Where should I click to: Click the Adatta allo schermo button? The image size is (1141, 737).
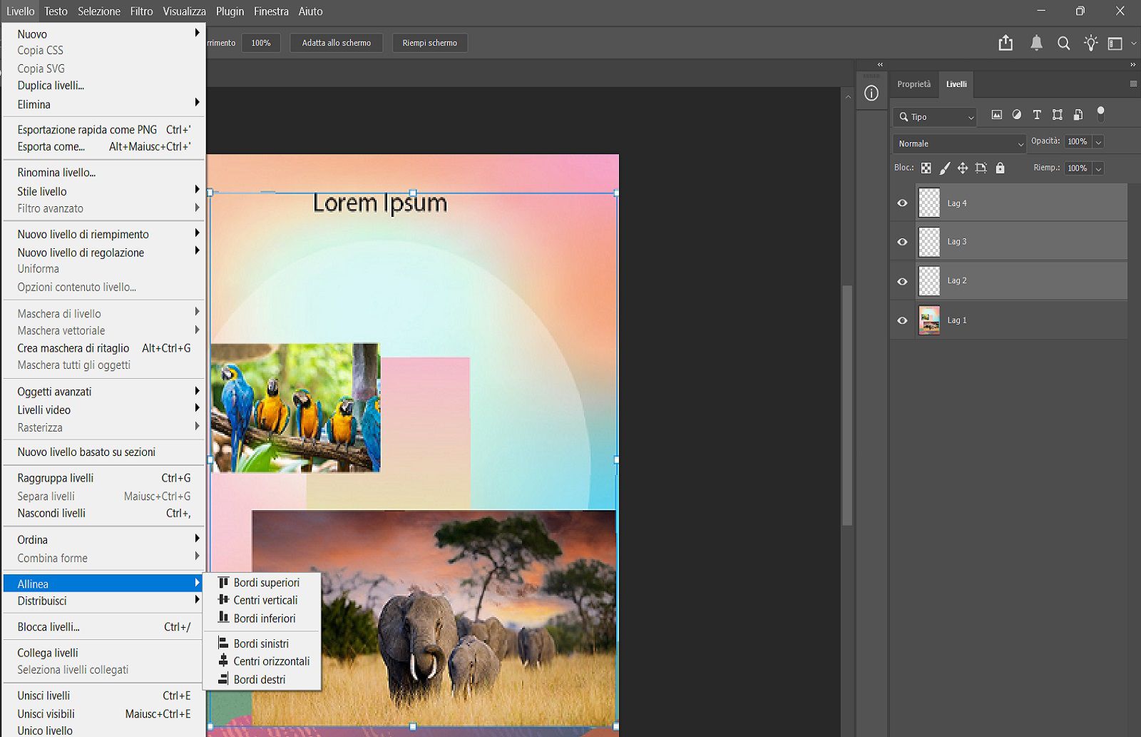[x=336, y=43]
